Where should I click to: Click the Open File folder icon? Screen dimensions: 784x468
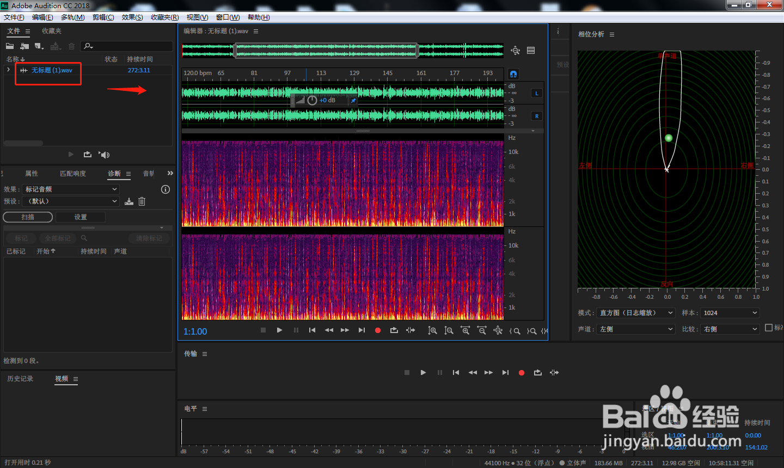tap(10, 46)
